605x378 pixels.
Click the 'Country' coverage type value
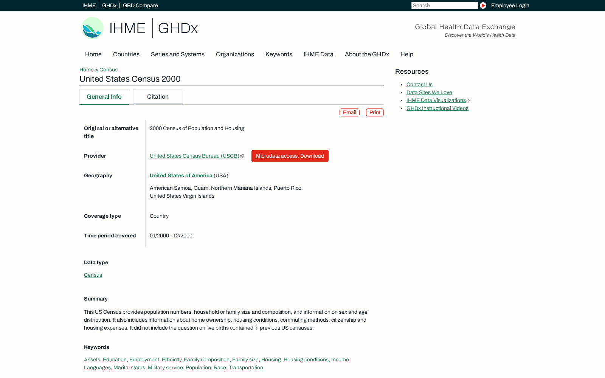pyautogui.click(x=159, y=216)
